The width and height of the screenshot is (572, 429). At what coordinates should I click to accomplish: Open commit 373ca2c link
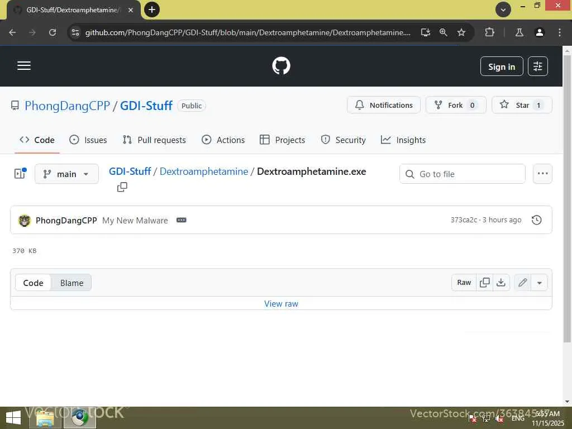point(464,220)
